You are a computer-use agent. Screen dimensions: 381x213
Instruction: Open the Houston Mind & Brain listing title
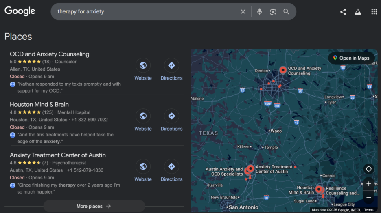click(x=39, y=104)
